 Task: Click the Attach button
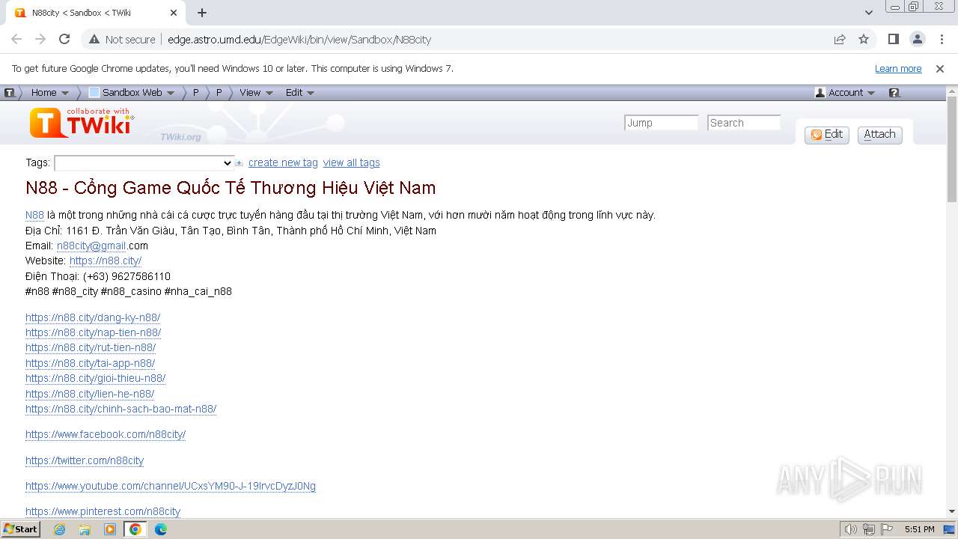click(x=879, y=135)
